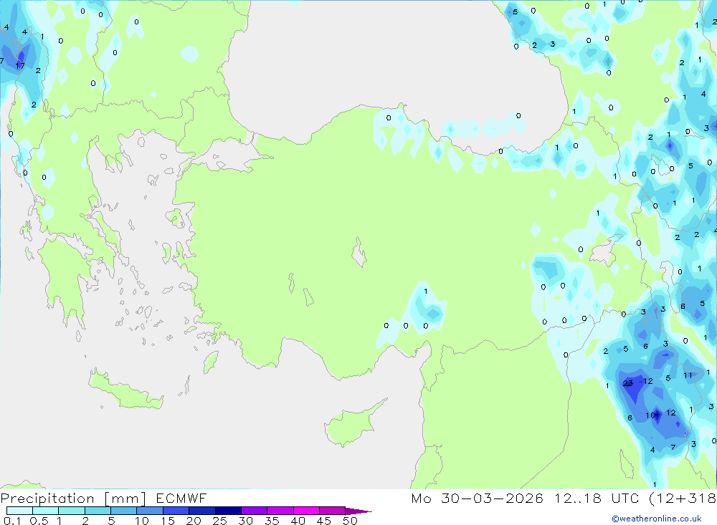The image size is (717, 525).
Task: Click the '23' precipitation value on the map
Action: 628,383
